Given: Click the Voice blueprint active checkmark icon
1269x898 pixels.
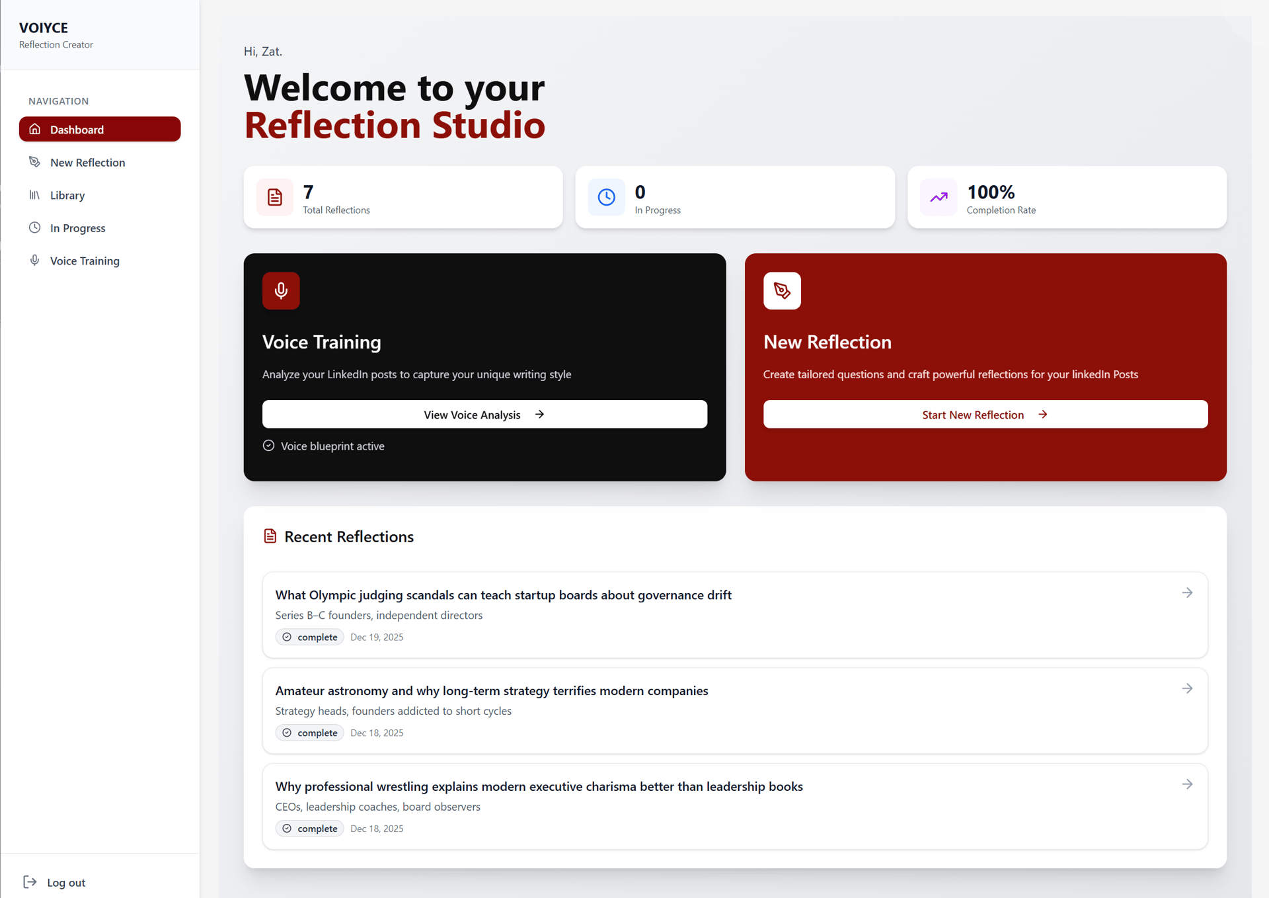Looking at the screenshot, I should [268, 446].
